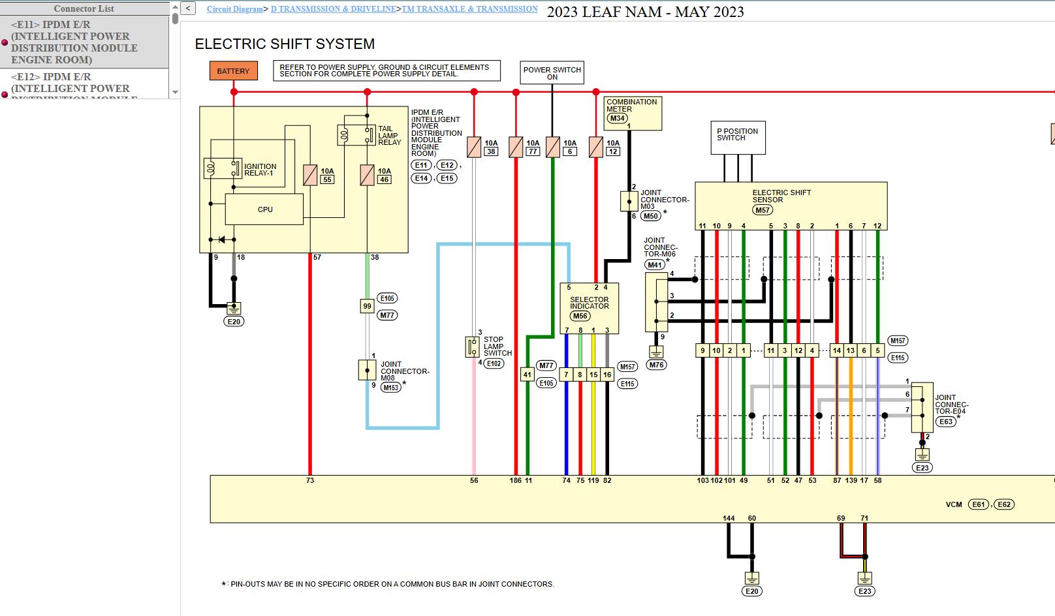The width and height of the screenshot is (1055, 616).
Task: Click the VCM label text
Action: click(x=954, y=504)
